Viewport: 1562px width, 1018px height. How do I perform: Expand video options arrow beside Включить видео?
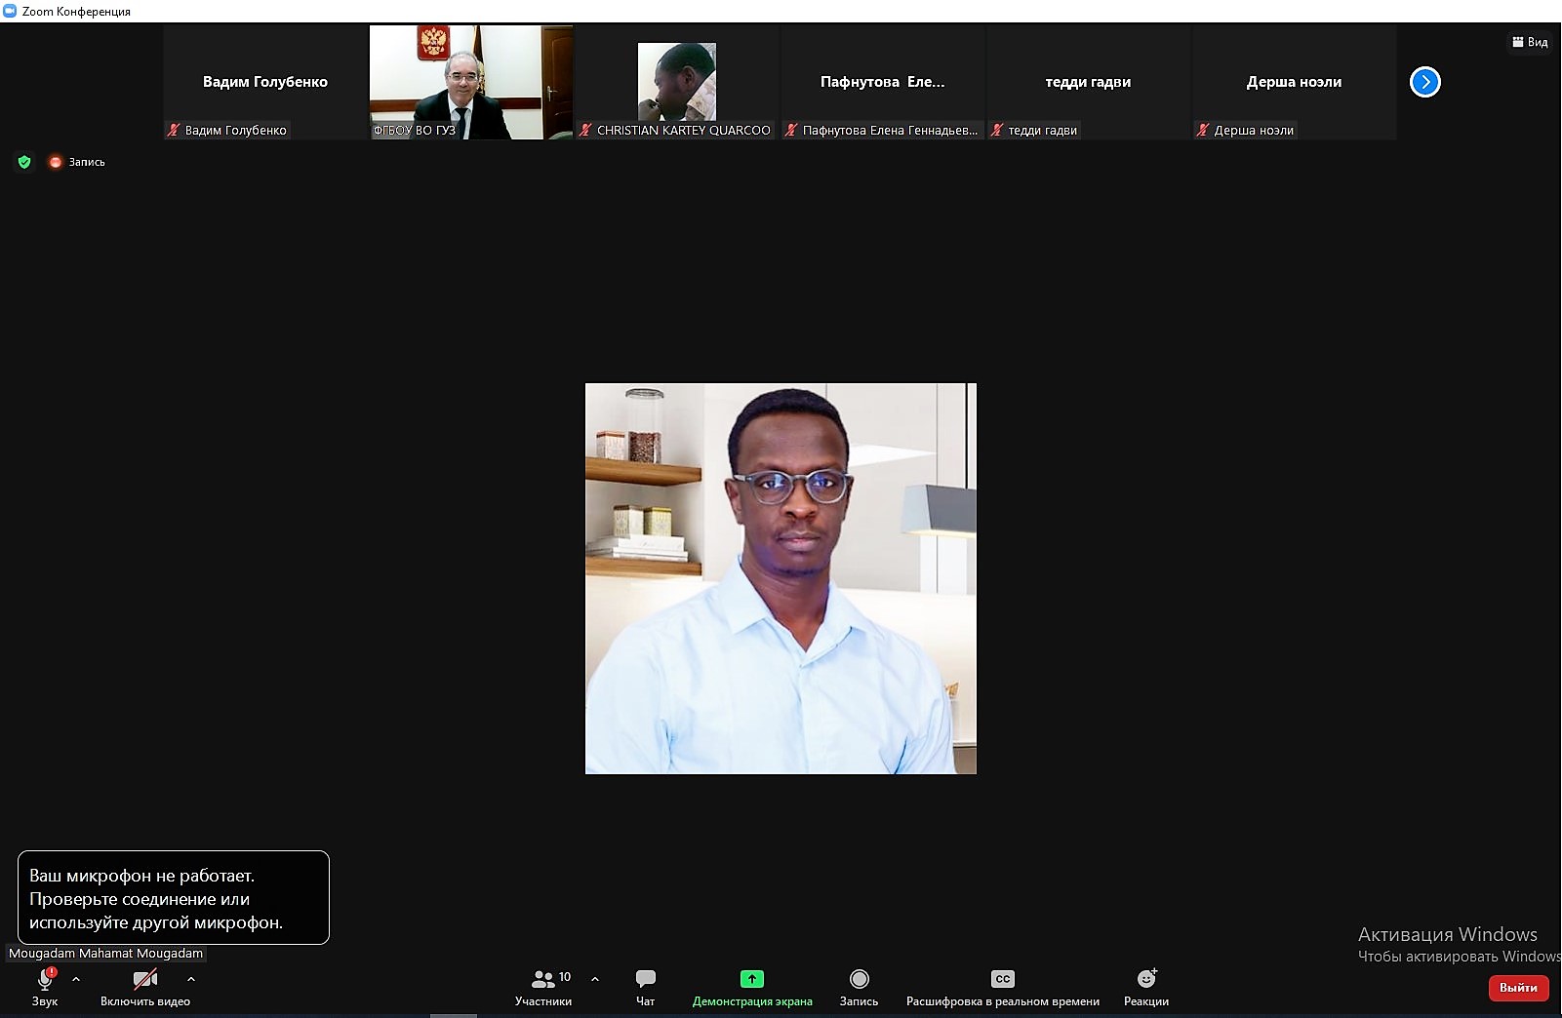tap(191, 979)
